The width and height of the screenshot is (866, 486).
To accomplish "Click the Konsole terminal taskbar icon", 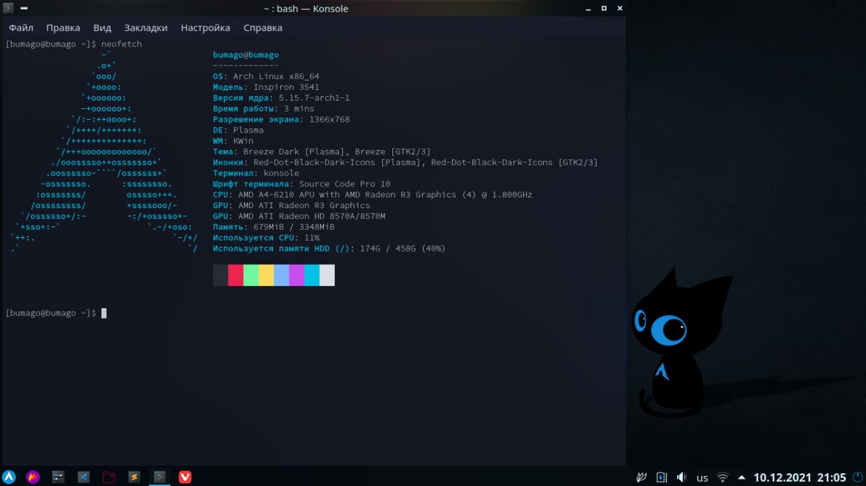I will pyautogui.click(x=160, y=477).
